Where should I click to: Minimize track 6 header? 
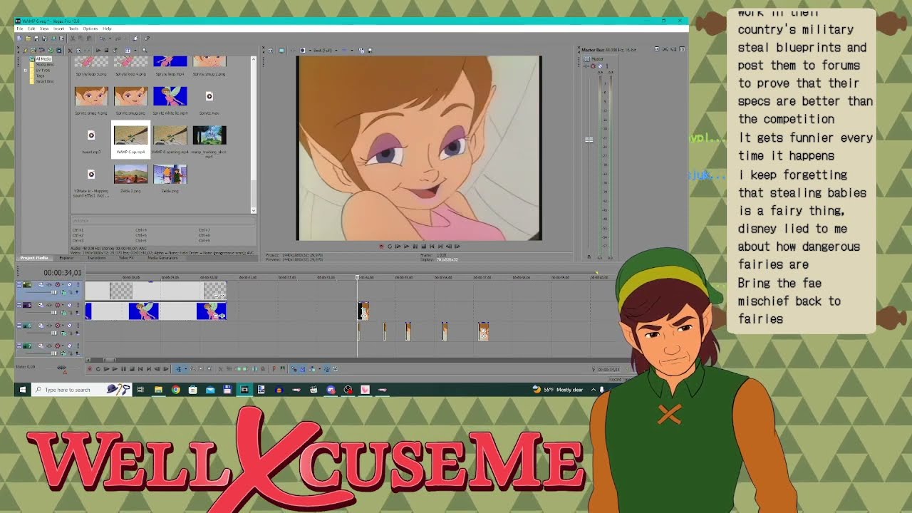click(x=19, y=323)
